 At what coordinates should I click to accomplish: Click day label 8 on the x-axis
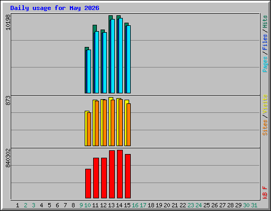[x=73, y=205]
